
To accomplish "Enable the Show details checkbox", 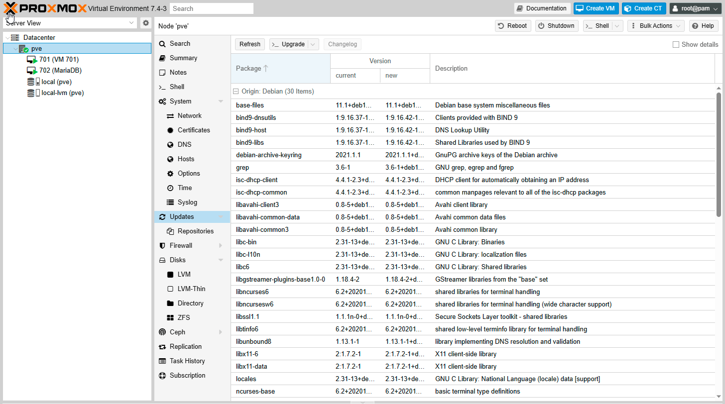I will [x=676, y=44].
